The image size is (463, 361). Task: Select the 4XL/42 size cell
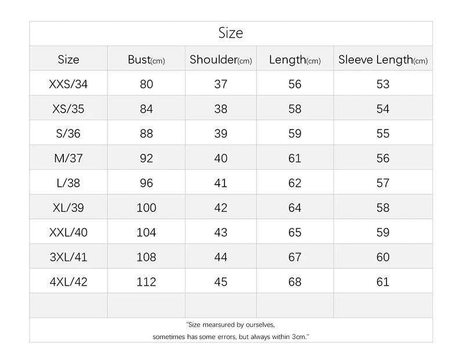[68, 282]
